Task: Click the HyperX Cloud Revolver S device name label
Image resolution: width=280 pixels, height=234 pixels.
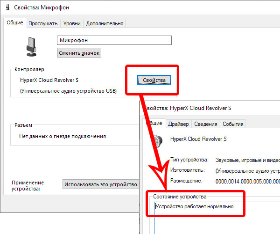Action: tap(198, 139)
